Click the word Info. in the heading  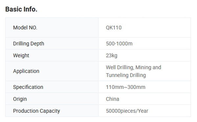click(x=31, y=9)
